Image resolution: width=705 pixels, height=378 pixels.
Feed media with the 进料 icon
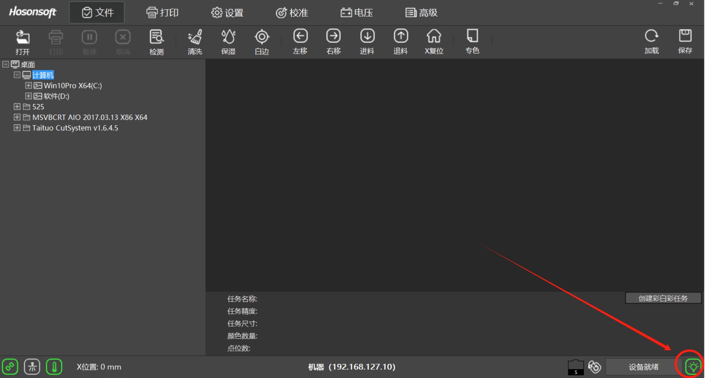(367, 42)
